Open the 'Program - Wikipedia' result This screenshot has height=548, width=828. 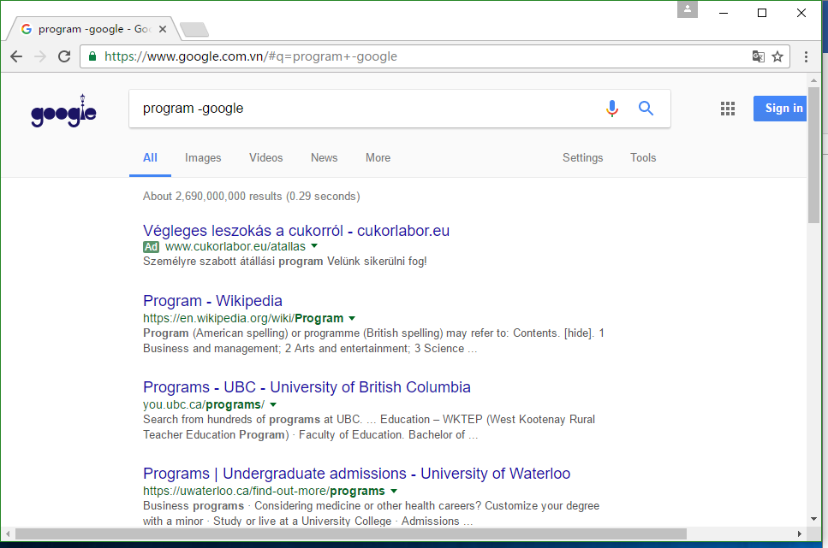(x=212, y=301)
